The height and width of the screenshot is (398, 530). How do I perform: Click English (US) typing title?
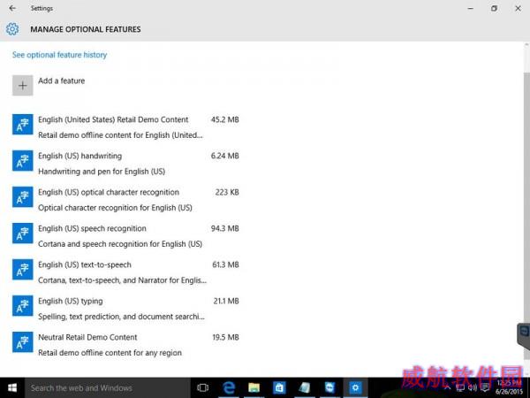point(71,301)
